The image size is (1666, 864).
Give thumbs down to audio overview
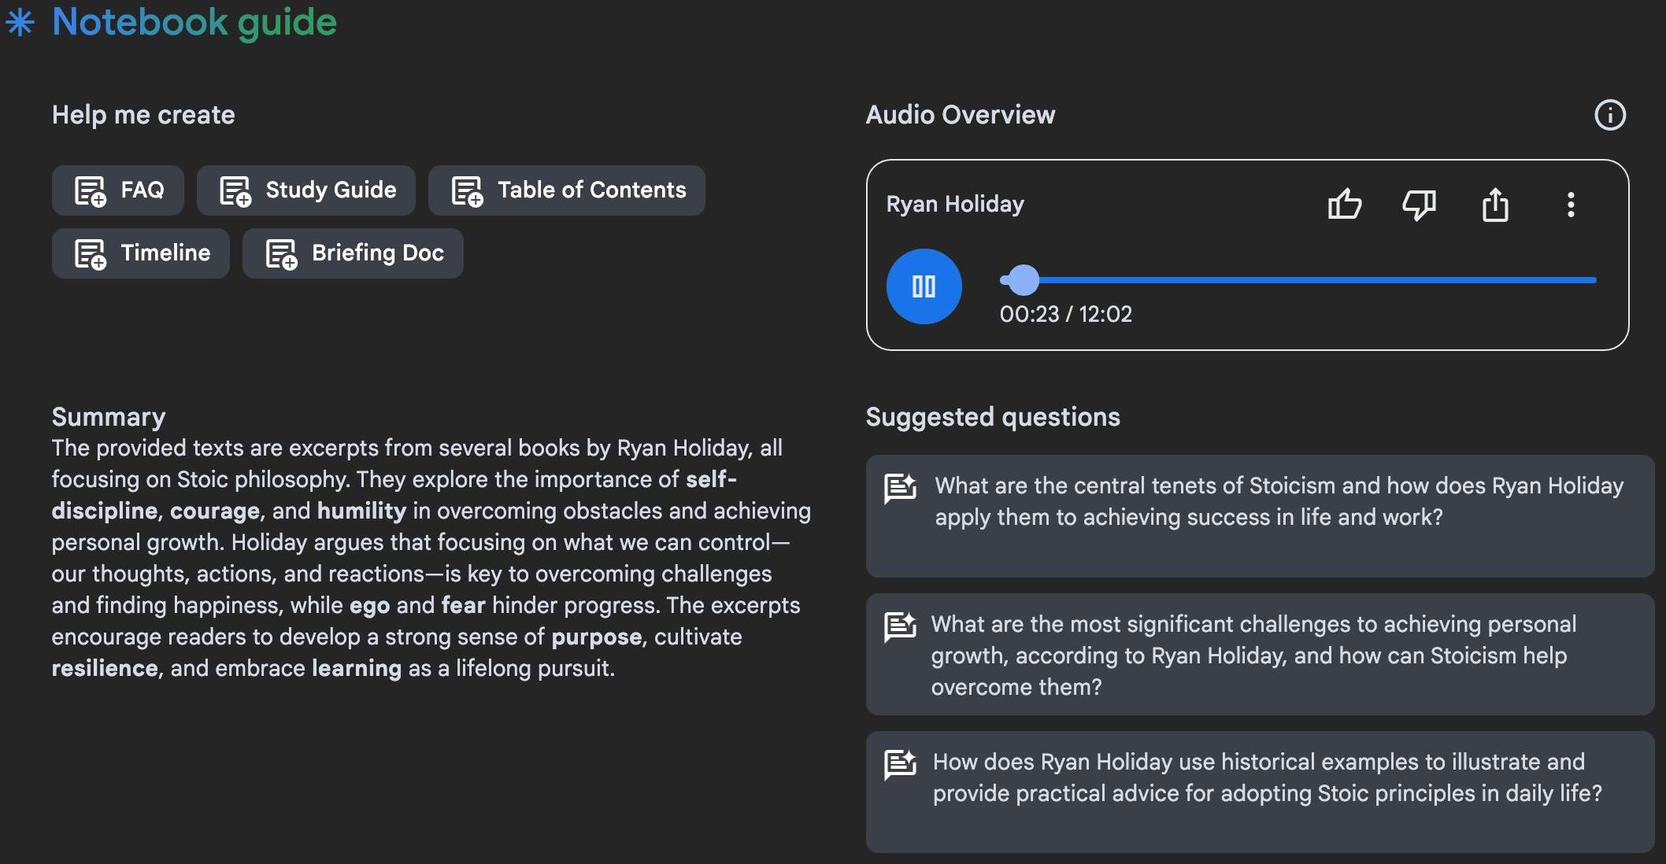tap(1419, 205)
